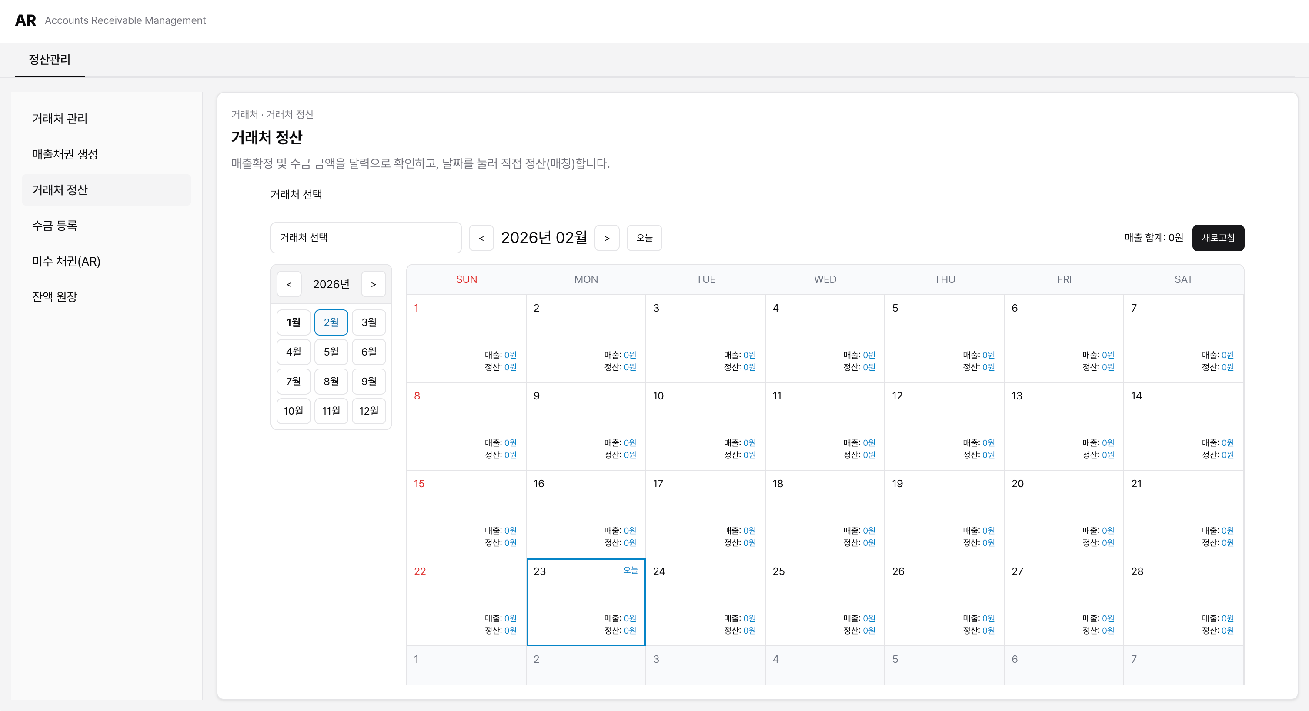The image size is (1309, 711).
Task: Click the 새로고침 button
Action: tap(1218, 238)
